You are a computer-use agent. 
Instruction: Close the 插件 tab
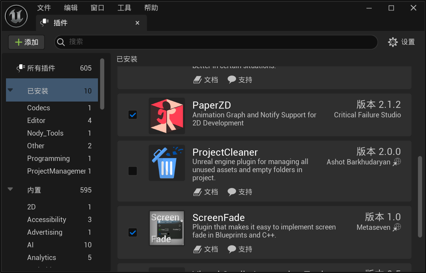(137, 23)
